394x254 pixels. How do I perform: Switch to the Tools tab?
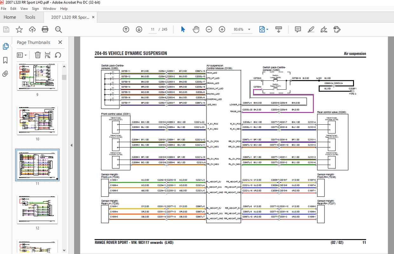pos(30,17)
